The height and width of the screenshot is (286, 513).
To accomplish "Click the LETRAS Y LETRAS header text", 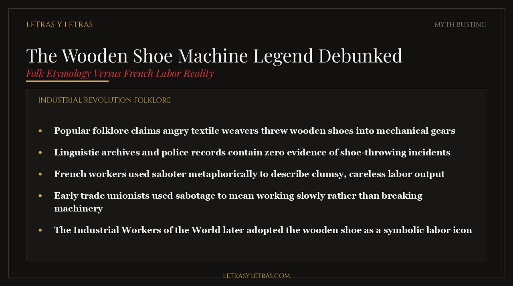I will pos(59,25).
